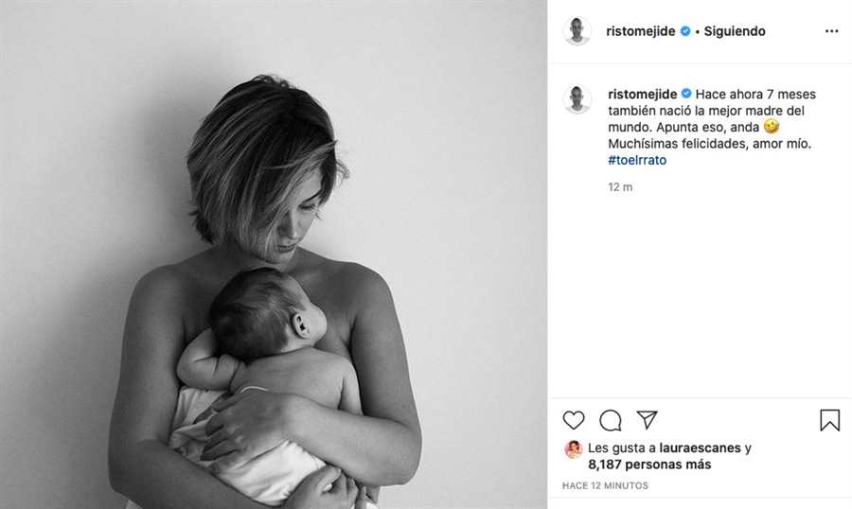Save post with the bookmark icon
Screen dimensions: 852x509
point(829,420)
